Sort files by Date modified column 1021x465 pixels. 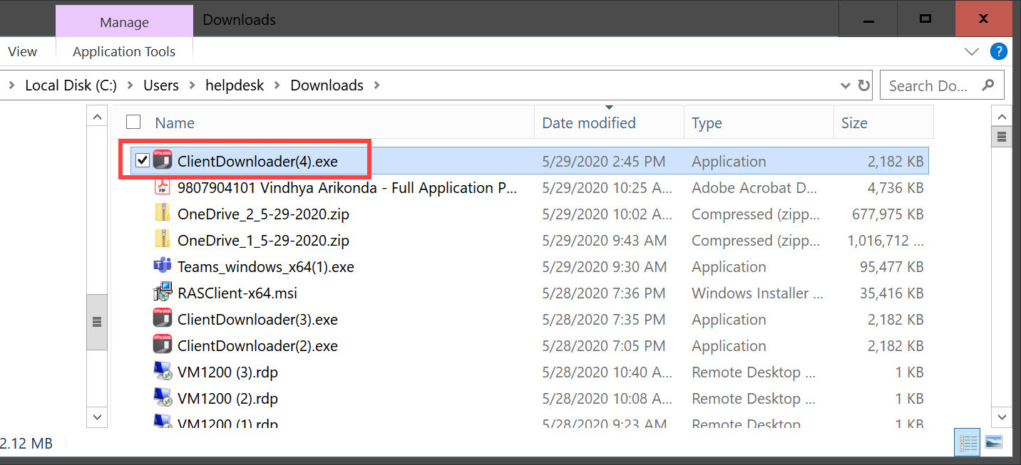[588, 123]
